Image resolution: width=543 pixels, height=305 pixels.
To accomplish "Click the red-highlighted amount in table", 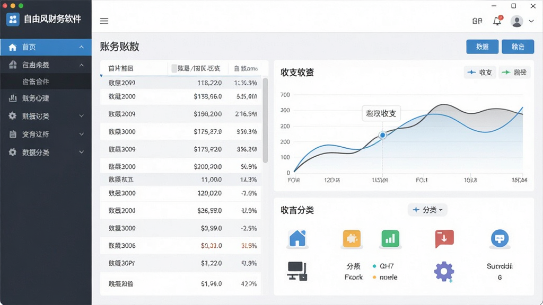I will 211,246.
